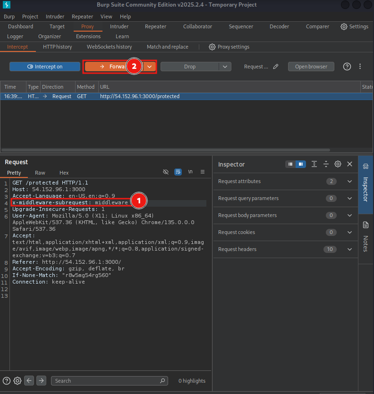Open editor settings gear at bottom

point(17,381)
